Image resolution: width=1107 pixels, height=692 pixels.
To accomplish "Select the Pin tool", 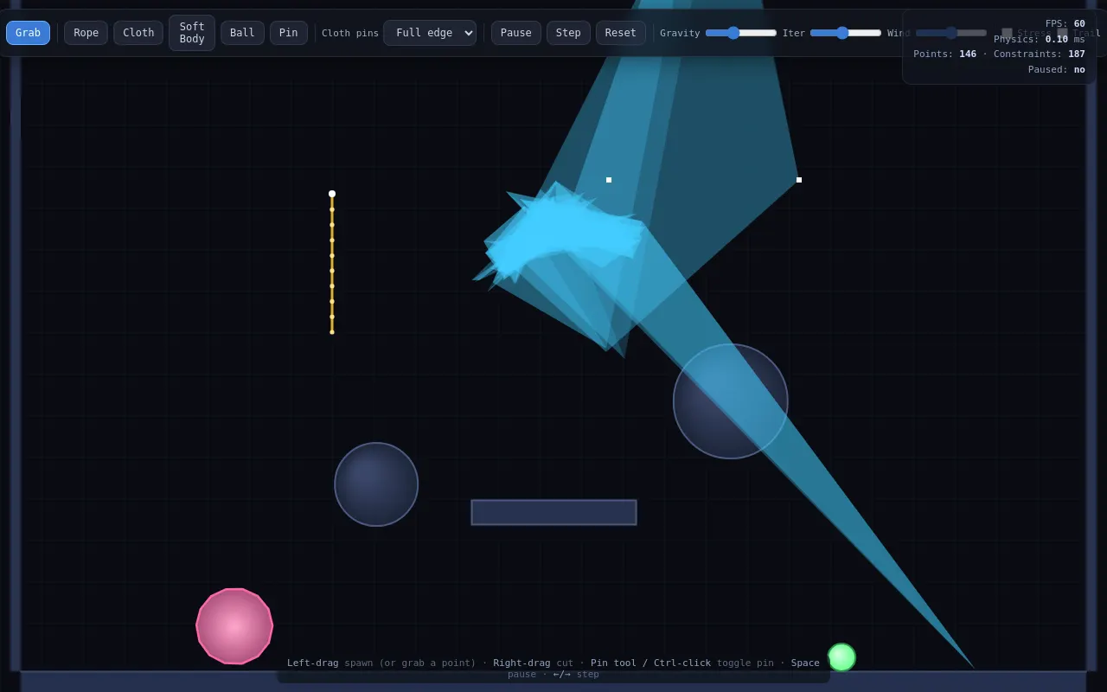I will click(x=289, y=33).
